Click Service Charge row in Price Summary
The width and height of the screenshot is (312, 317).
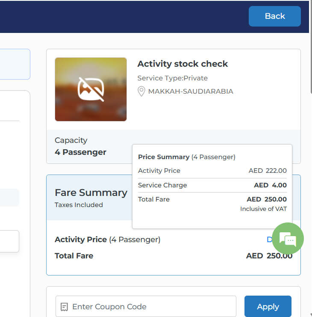pos(162,185)
